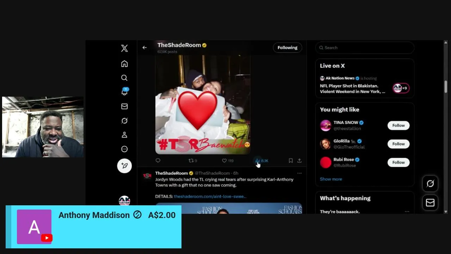Follow GloRilla

(x=399, y=144)
